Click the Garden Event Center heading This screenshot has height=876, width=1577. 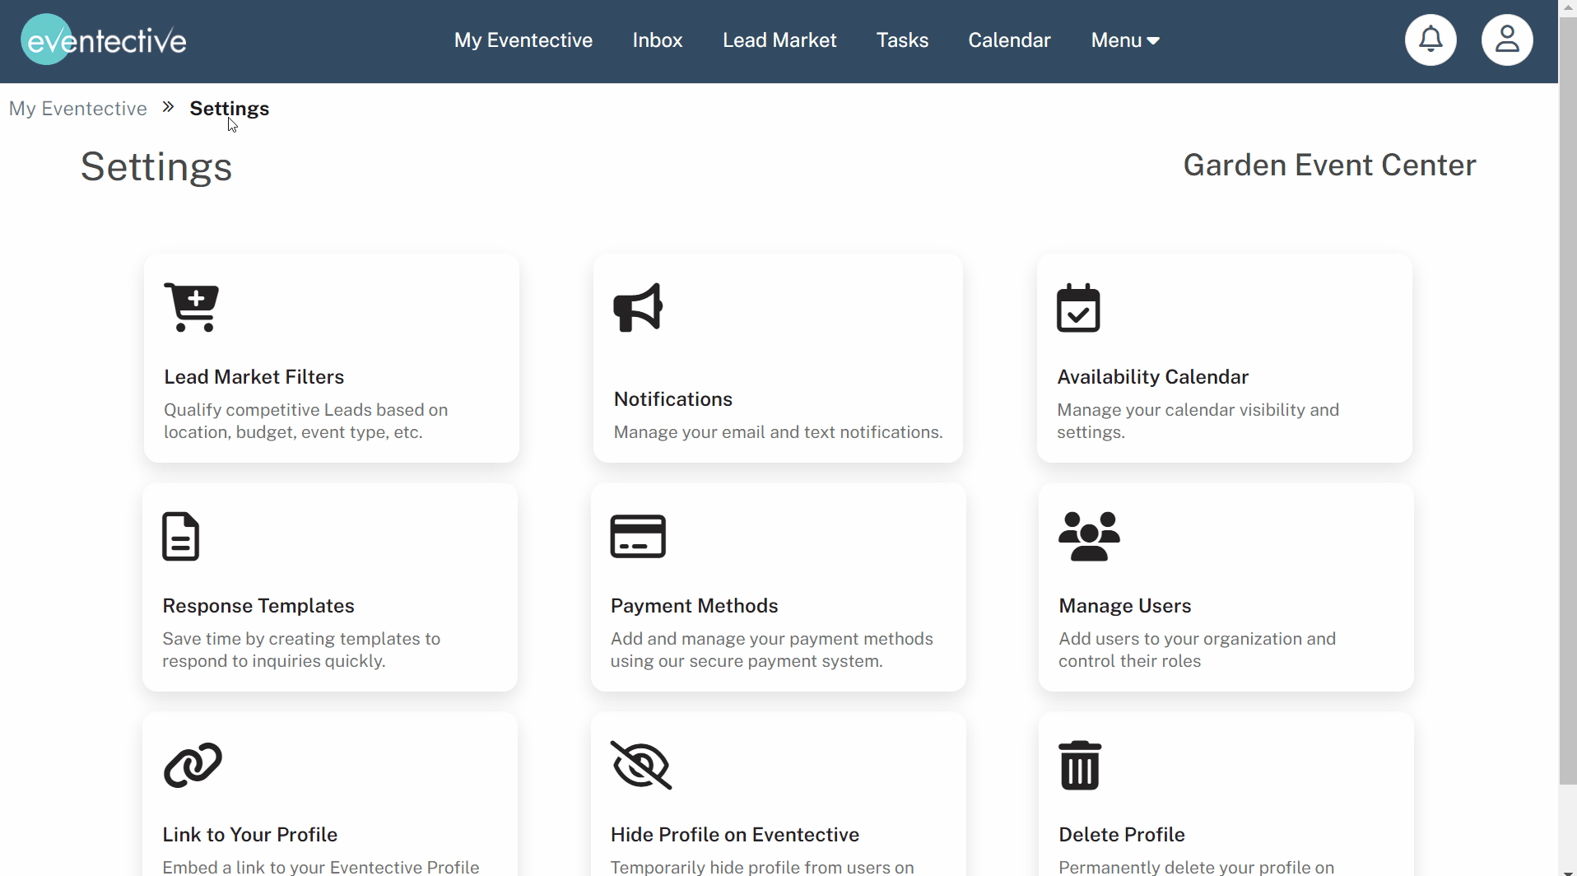pyautogui.click(x=1329, y=165)
